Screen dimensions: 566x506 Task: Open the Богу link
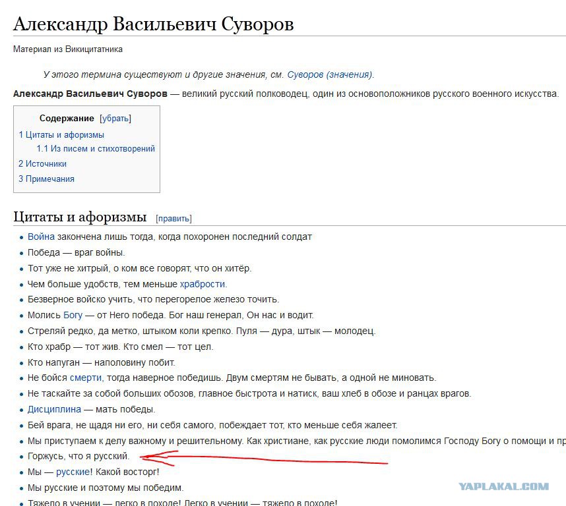[x=73, y=315]
